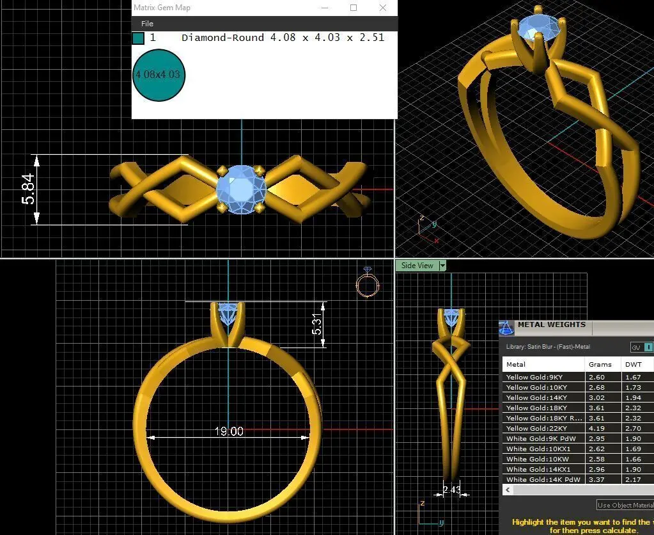Open the File menu in Matrix Gem Map
Screen dimensions: 654x535
click(147, 24)
